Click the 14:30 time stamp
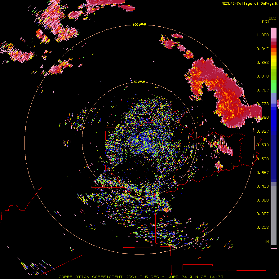 216,277
